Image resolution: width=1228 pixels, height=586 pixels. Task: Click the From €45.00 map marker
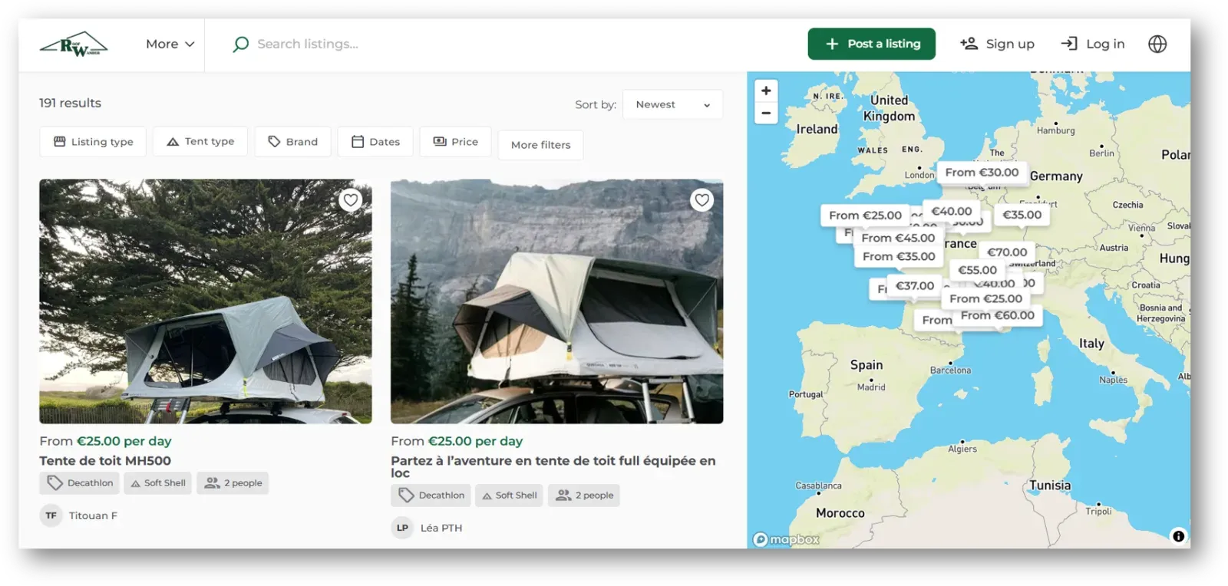(898, 238)
